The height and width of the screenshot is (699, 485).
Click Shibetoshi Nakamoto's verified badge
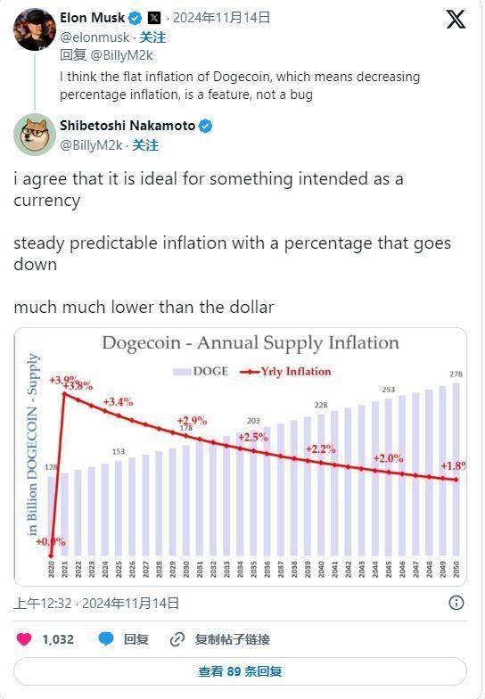(205, 126)
